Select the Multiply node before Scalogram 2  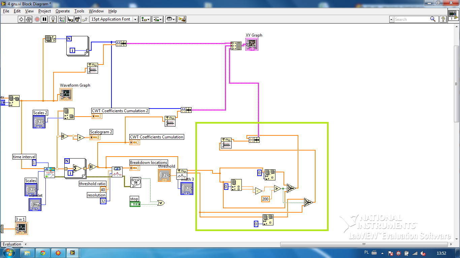(81, 137)
